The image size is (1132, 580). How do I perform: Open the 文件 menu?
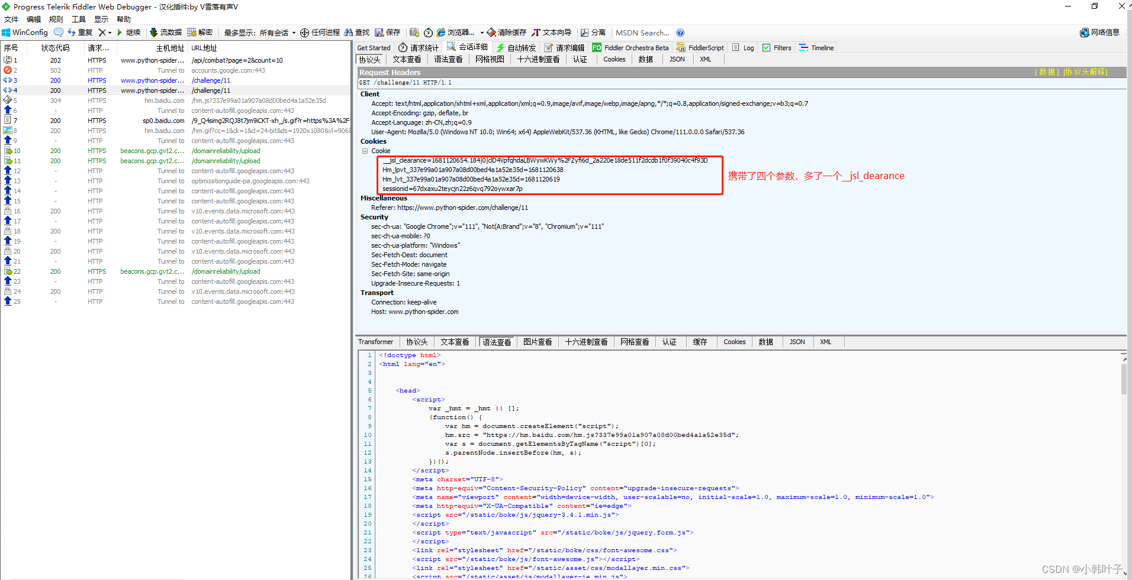11,20
